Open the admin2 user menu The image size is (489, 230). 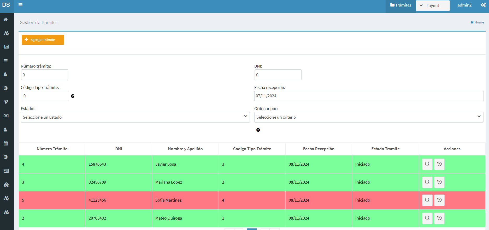point(464,5)
